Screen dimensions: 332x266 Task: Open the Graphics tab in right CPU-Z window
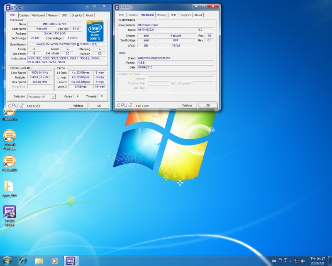[186, 15]
